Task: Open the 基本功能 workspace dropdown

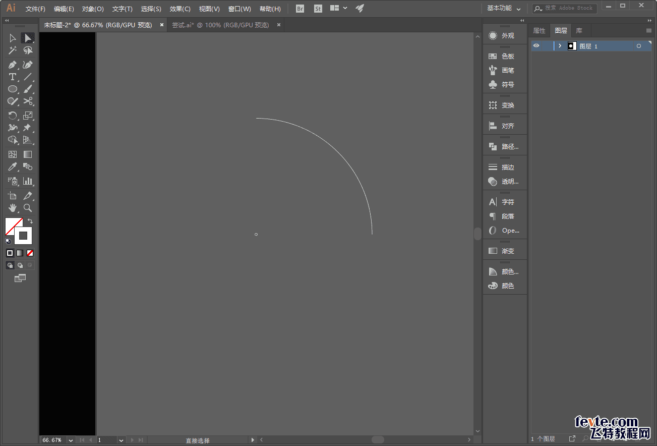Action: [x=504, y=9]
